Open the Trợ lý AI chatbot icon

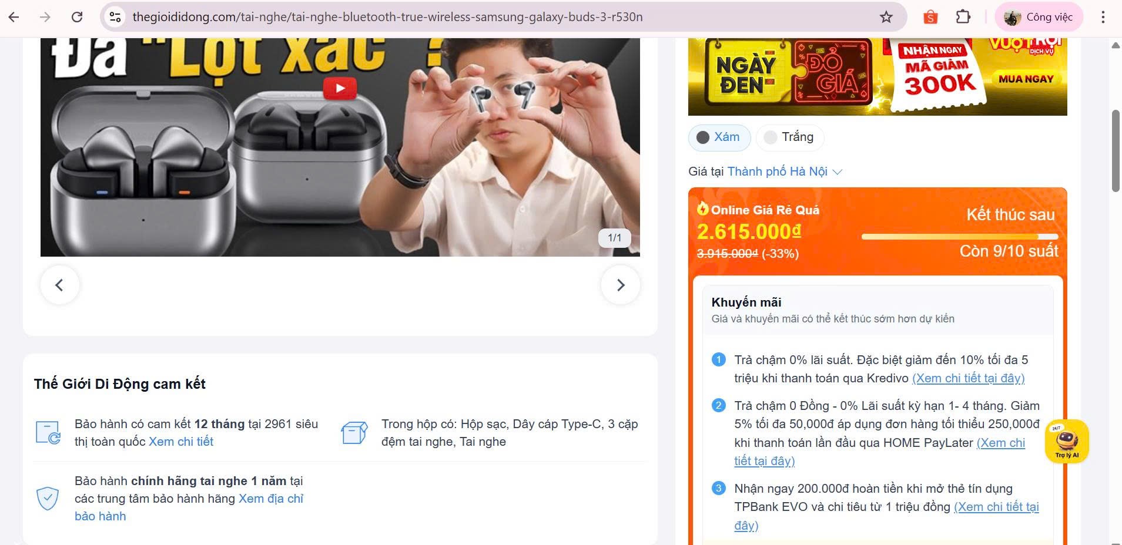(x=1067, y=441)
